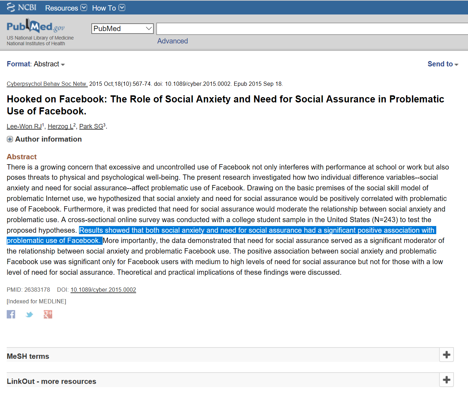Expand the MeSH terms plus button
Image resolution: width=468 pixels, height=416 pixels.
pos(446,355)
